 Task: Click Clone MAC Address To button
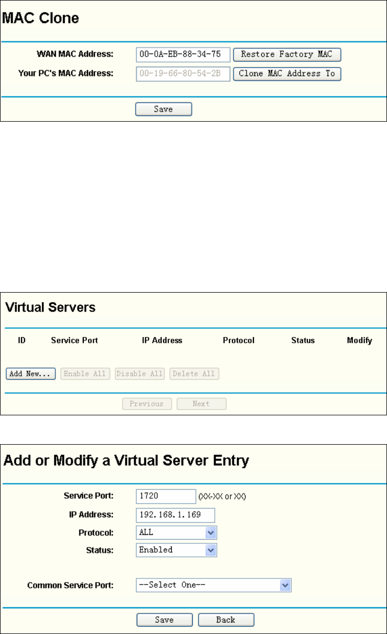(x=286, y=73)
